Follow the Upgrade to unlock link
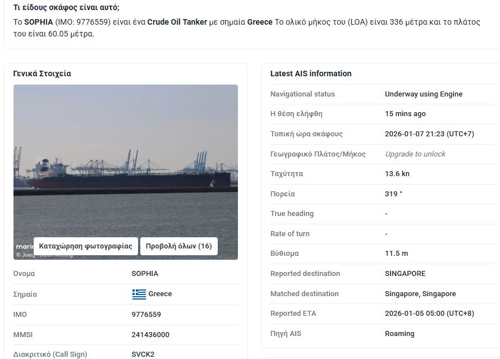This screenshot has width=500, height=359. pos(415,154)
